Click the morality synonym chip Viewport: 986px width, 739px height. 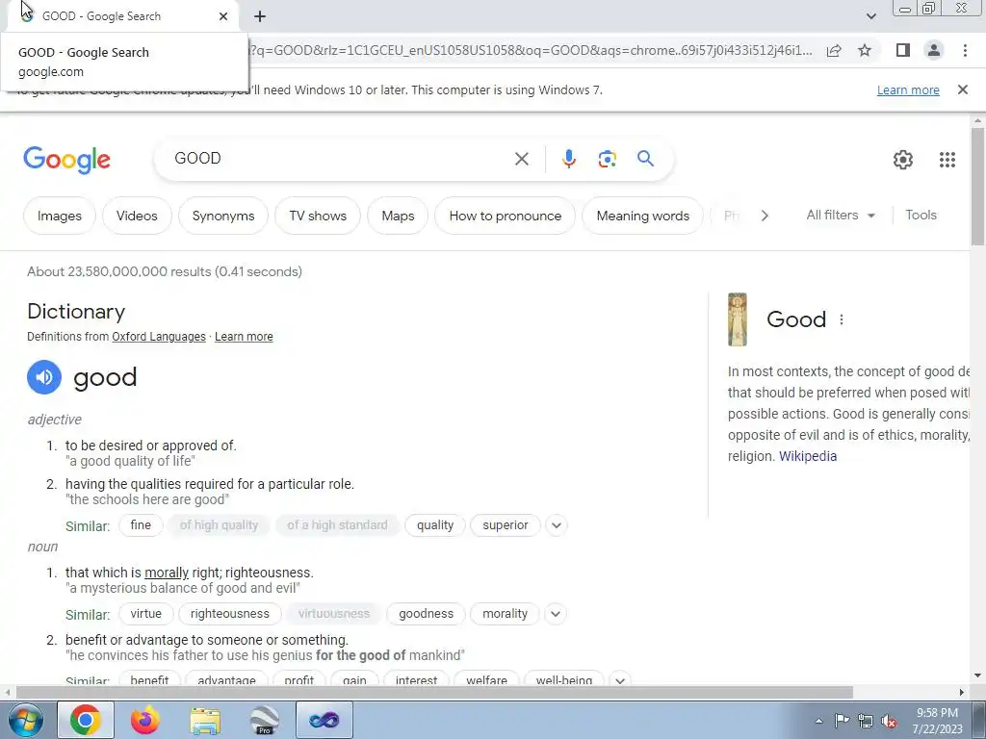coord(505,614)
